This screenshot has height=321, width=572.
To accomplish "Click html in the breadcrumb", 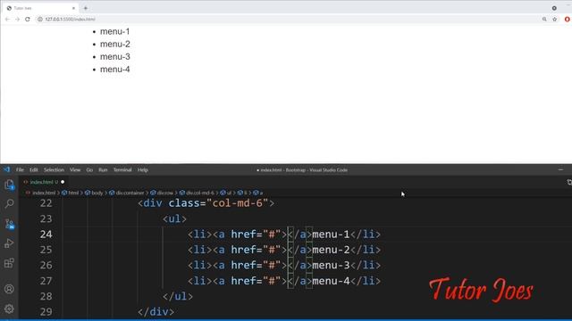I will 73,193.
